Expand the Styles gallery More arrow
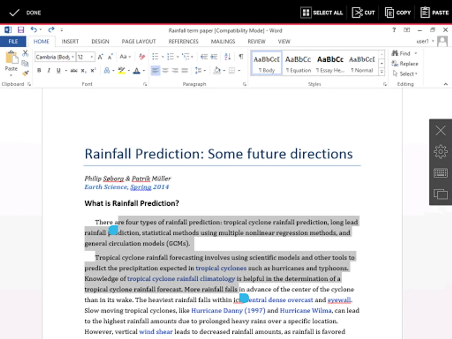The height and width of the screenshot is (339, 452). coord(382,72)
